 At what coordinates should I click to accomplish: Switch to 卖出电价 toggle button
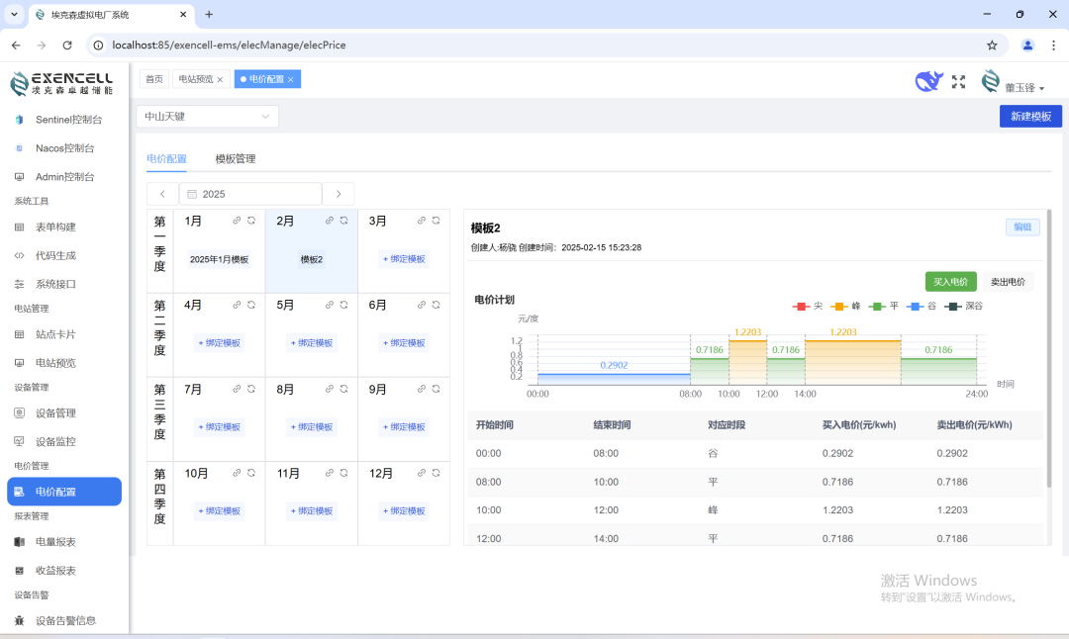[1008, 282]
